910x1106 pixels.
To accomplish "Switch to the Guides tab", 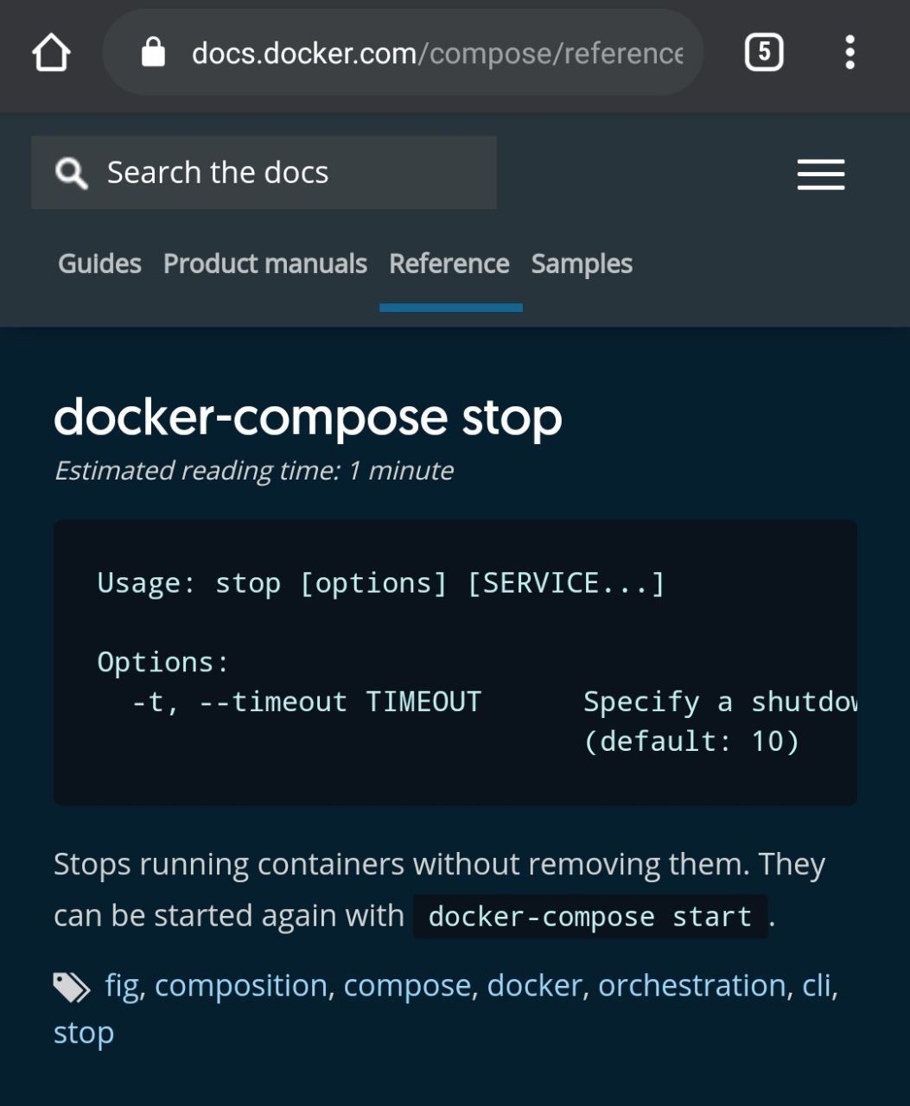I will click(99, 264).
